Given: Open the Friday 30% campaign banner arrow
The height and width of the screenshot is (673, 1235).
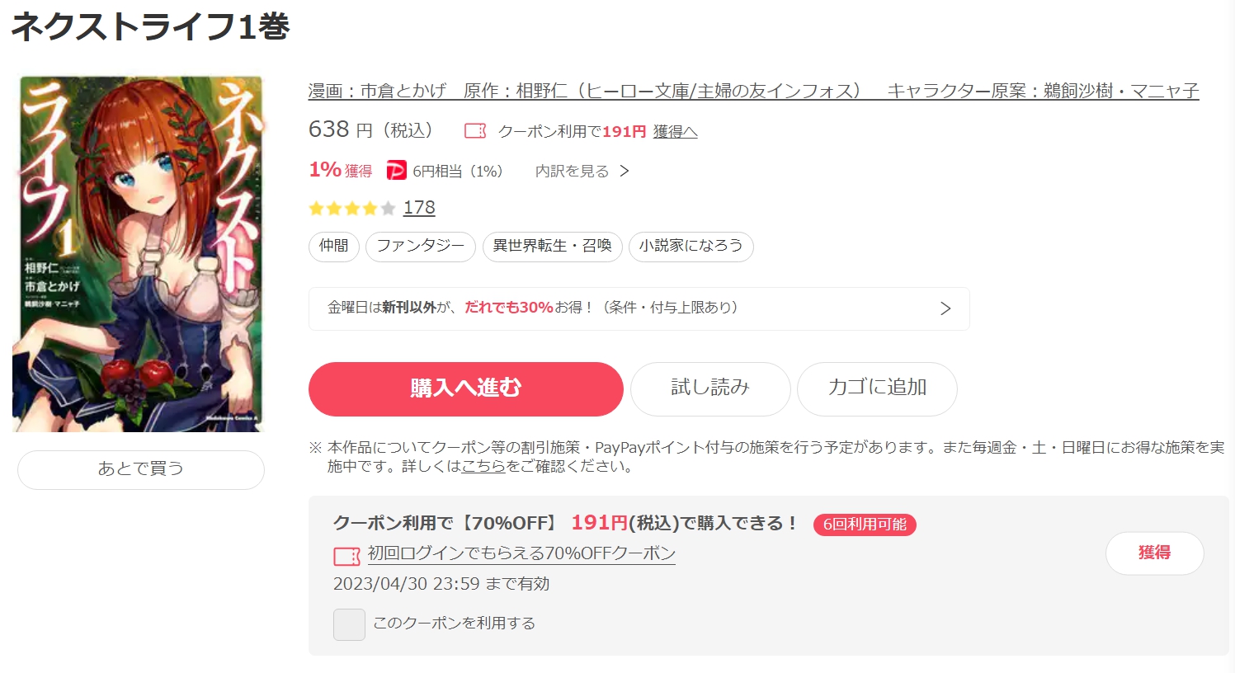Looking at the screenshot, I should (945, 308).
